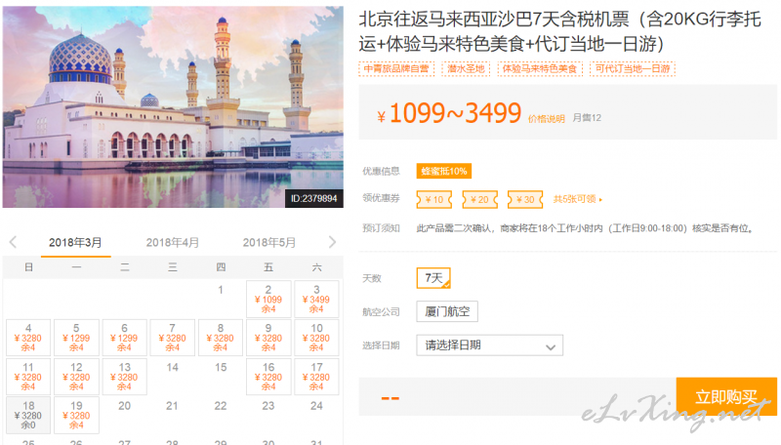Select March 5 priced ¥1299
The height and width of the screenshot is (445, 781).
(76, 338)
